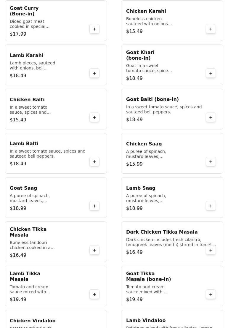The image size is (228, 328).
Task: Click the Chicken Karahi $15.49 price
Action: (134, 31)
